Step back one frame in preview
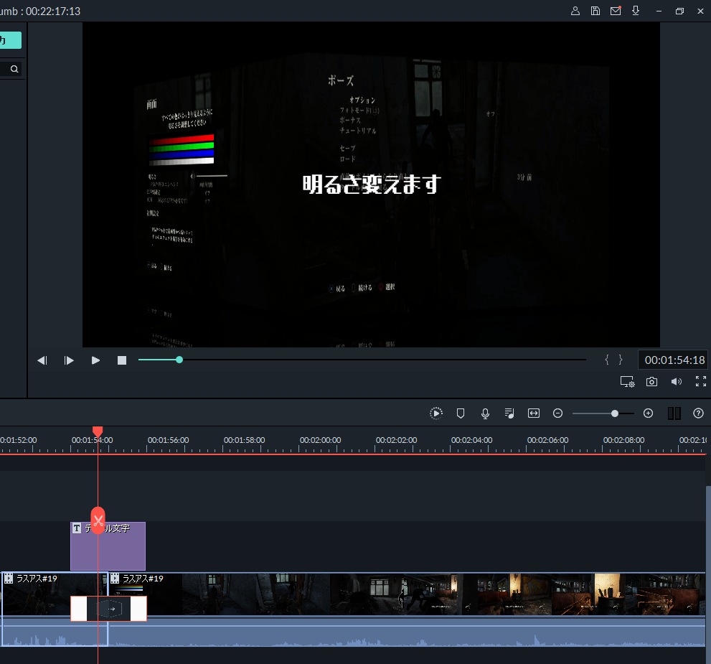Image resolution: width=711 pixels, height=664 pixels. [42, 360]
